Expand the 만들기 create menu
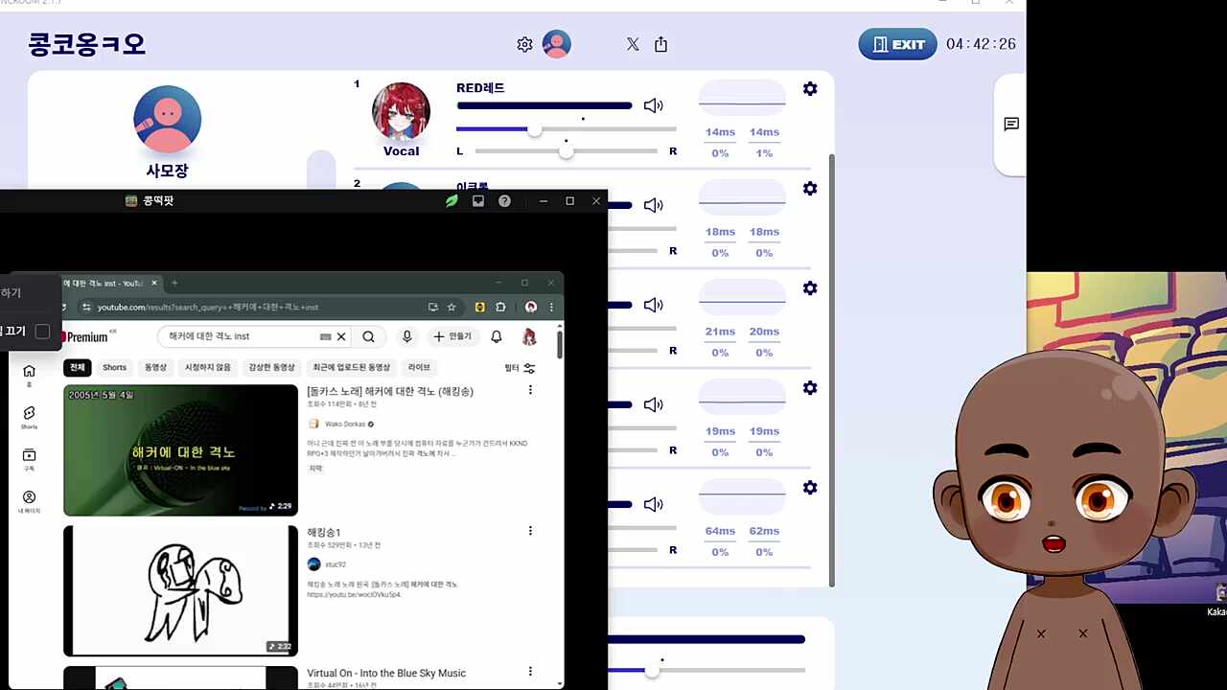 pos(452,336)
